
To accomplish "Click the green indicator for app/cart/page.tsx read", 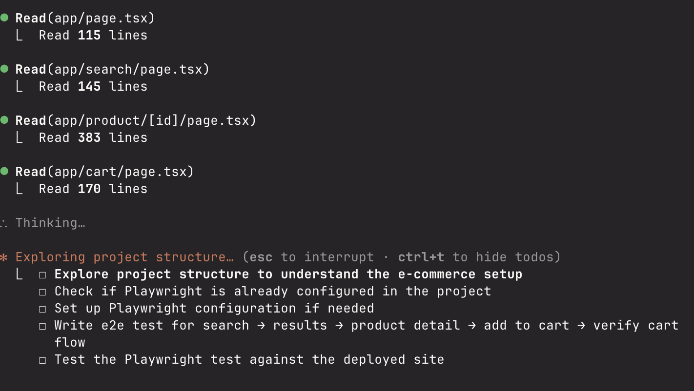I will point(4,171).
